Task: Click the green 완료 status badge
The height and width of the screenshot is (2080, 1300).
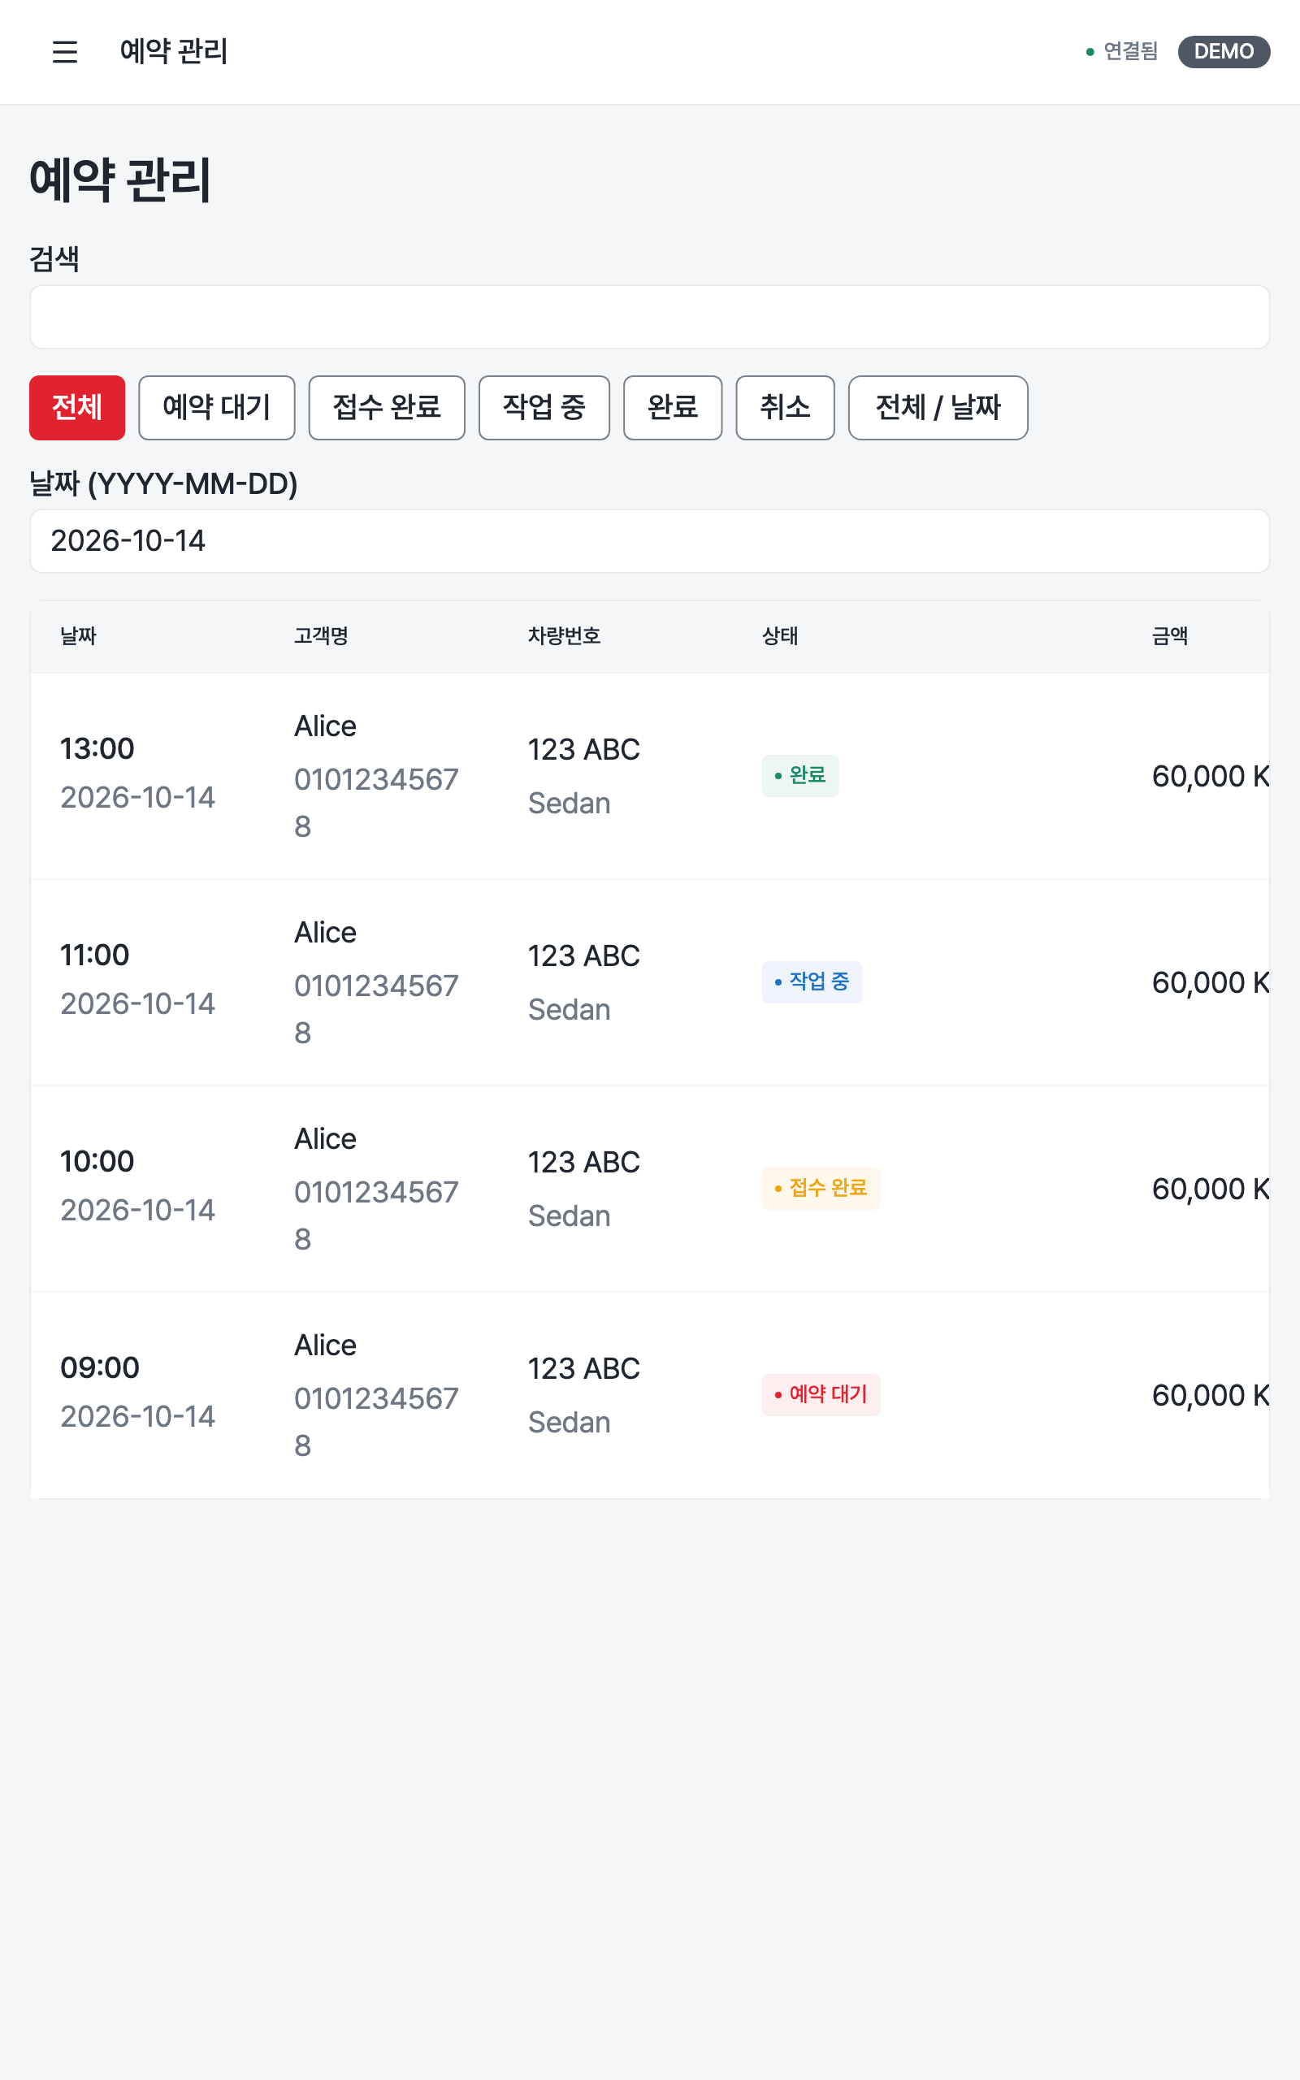Action: (x=799, y=776)
